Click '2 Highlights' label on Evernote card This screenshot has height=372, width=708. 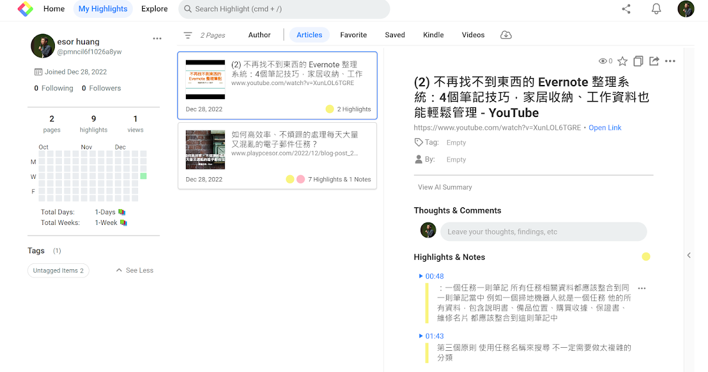(x=354, y=109)
